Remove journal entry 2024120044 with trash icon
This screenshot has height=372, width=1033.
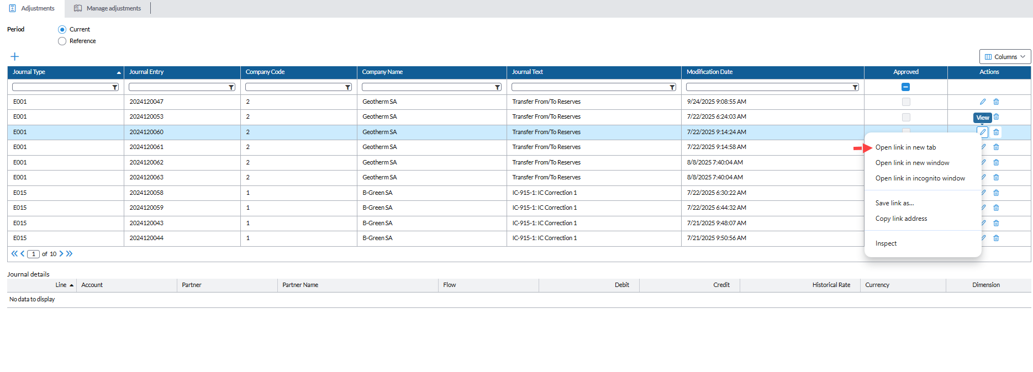click(x=996, y=238)
